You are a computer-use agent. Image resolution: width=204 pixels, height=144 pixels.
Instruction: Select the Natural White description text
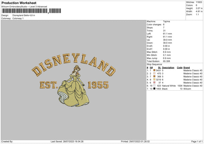click(169, 86)
